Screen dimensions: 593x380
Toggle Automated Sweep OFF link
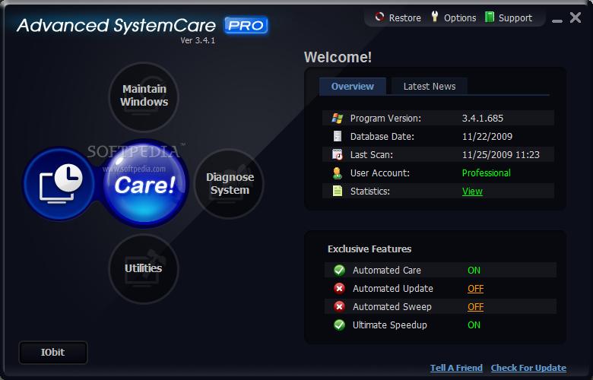tap(475, 306)
